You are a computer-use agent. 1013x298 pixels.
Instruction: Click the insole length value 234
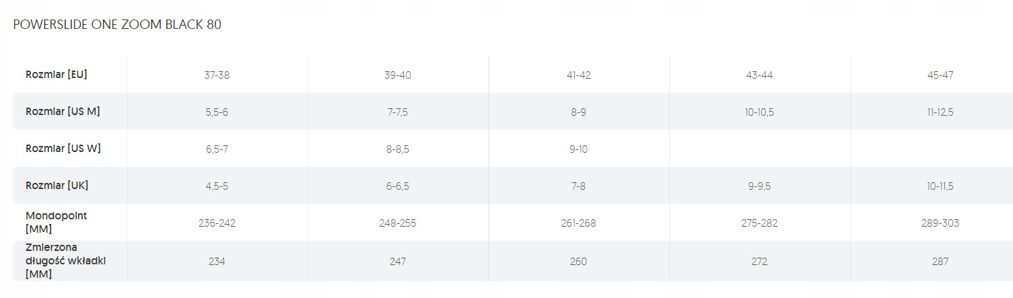pyautogui.click(x=217, y=262)
